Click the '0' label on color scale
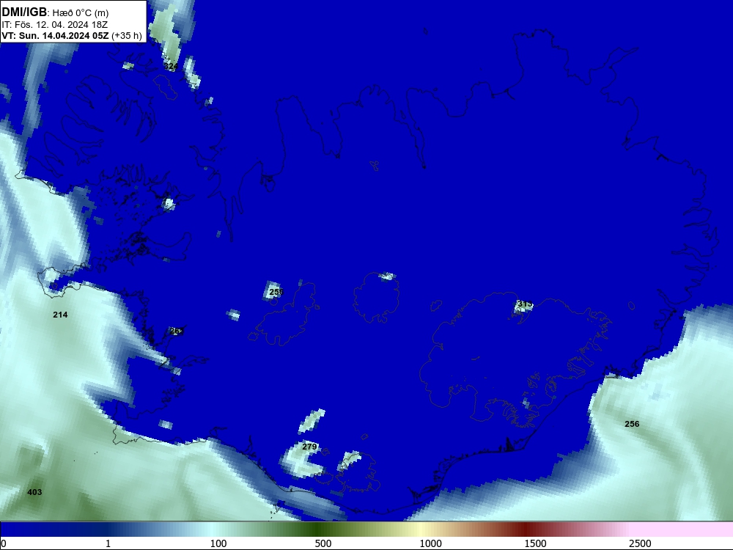The image size is (733, 550). click(4, 543)
